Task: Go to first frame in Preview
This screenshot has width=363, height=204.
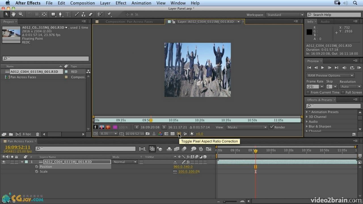Action: click(x=309, y=68)
